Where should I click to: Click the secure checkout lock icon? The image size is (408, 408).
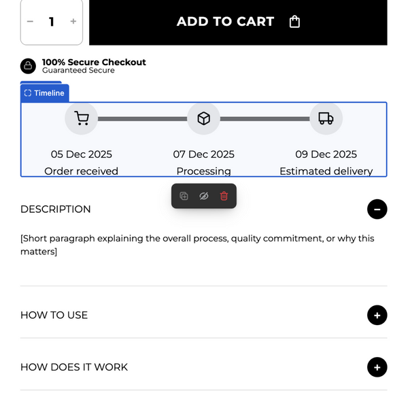coord(28,66)
